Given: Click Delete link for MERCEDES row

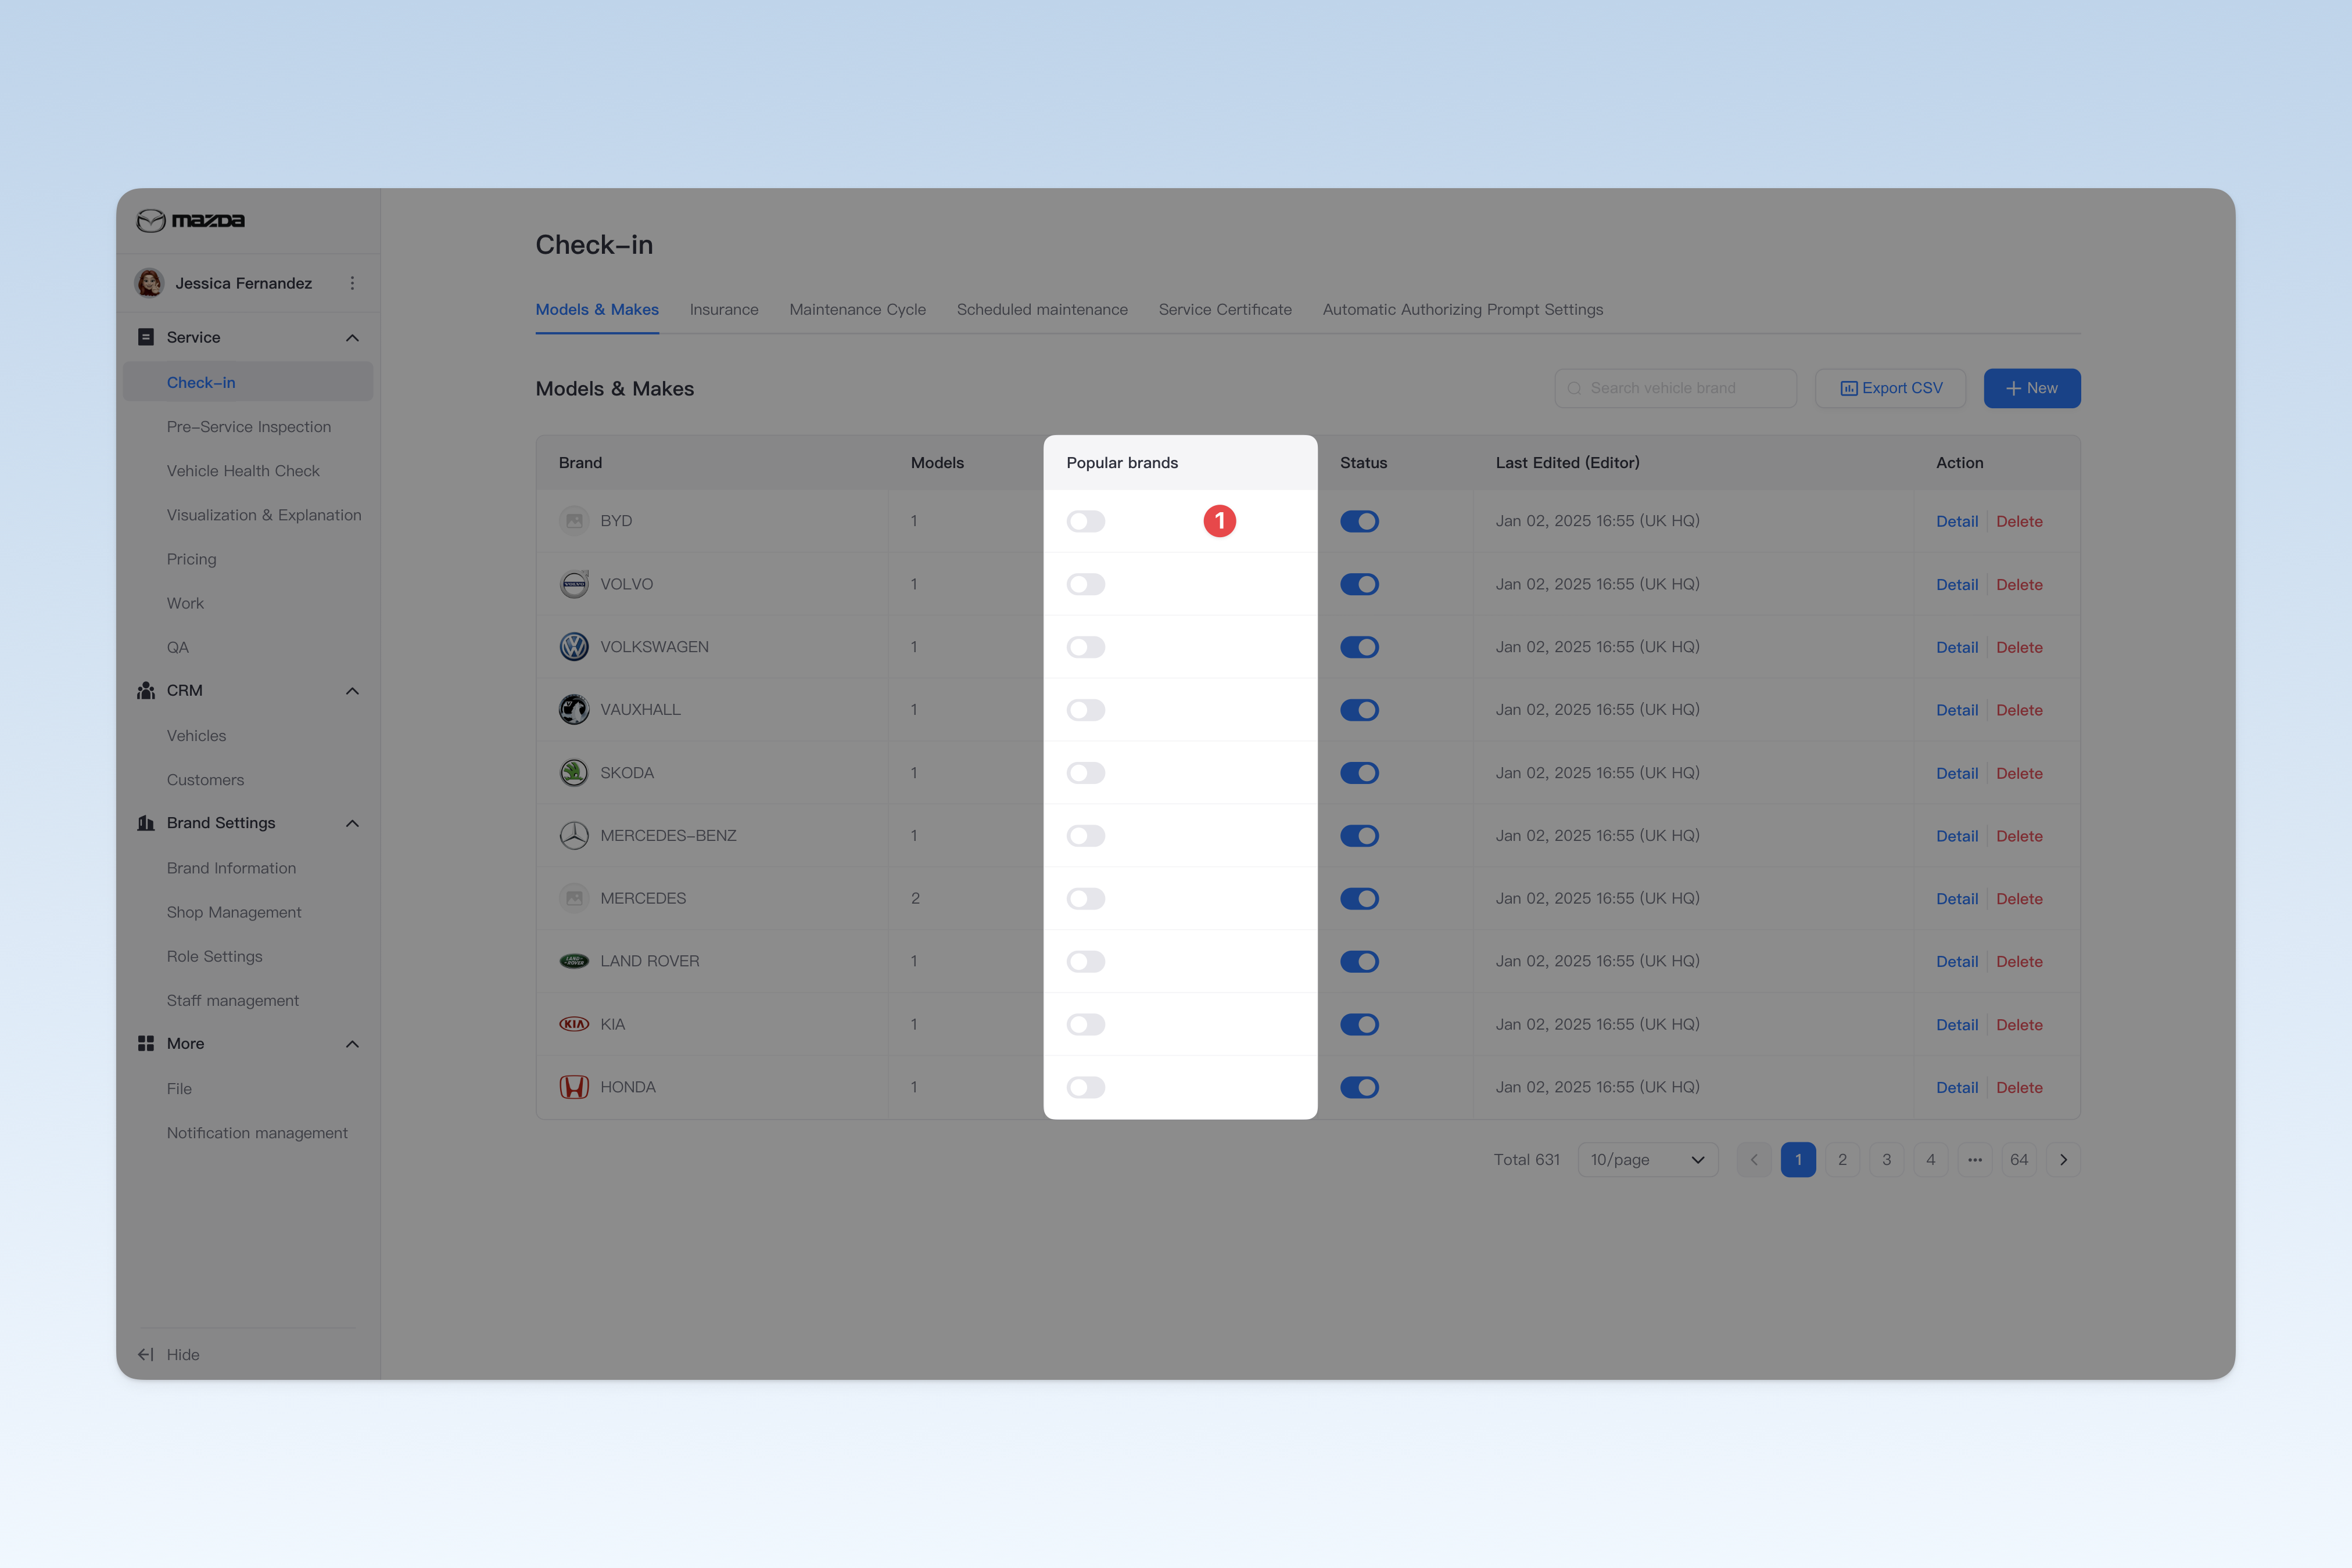Looking at the screenshot, I should coord(2019,899).
